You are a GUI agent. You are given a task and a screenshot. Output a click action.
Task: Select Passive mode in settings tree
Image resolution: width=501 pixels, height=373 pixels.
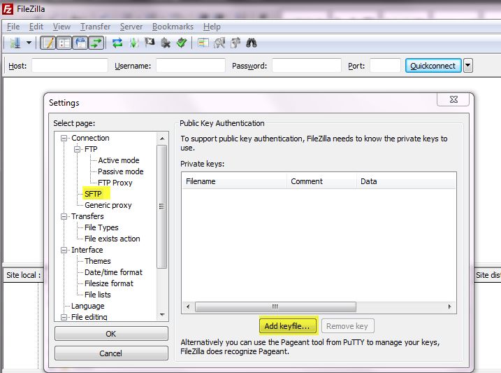point(121,171)
